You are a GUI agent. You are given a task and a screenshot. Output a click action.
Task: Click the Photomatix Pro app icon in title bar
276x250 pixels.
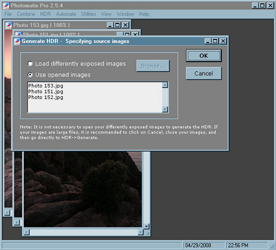tap(6, 5)
